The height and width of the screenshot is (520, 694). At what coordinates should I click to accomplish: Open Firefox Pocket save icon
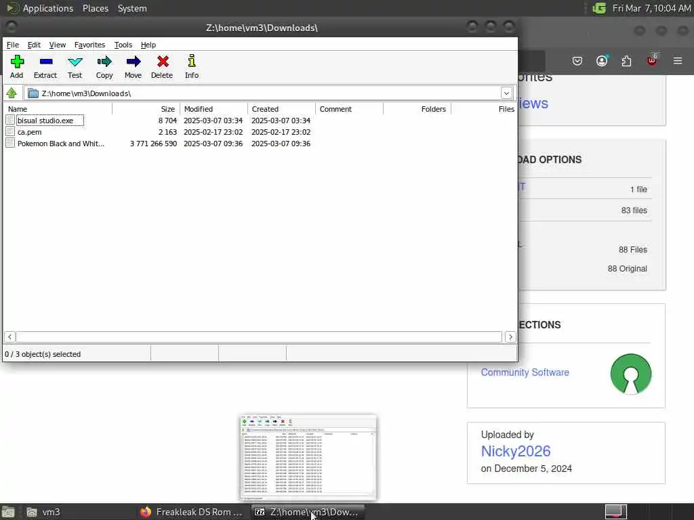pyautogui.click(x=577, y=61)
